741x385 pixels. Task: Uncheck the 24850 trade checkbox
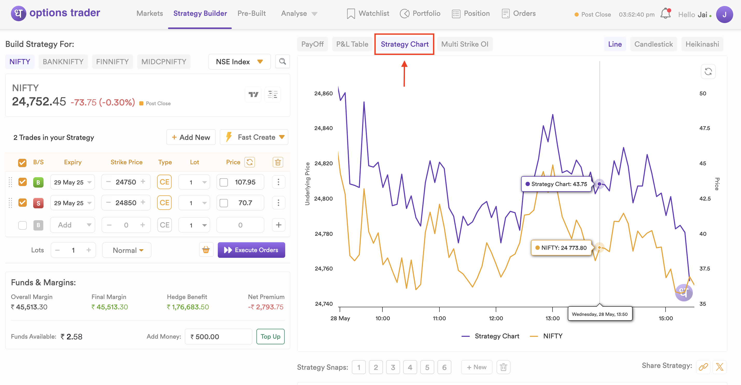coord(23,203)
